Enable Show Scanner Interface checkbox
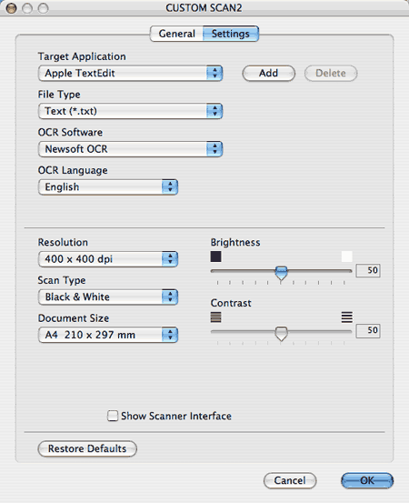Viewport: 409px width, 503px height. (x=113, y=416)
